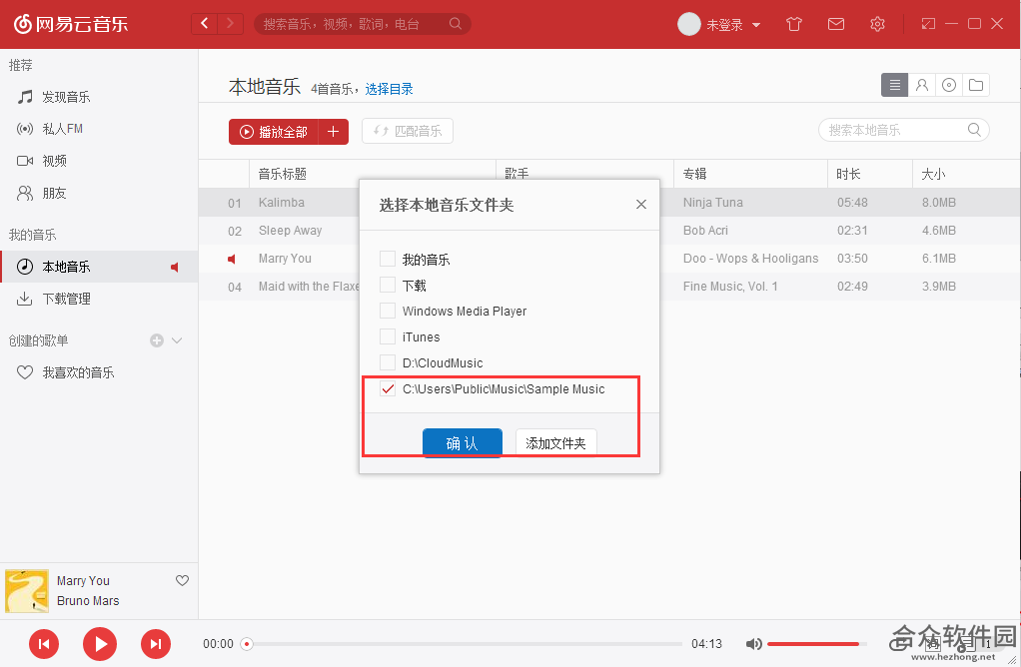Uncheck the Sample Music folder checkbox
Screen dimensions: 1021x667
[388, 388]
